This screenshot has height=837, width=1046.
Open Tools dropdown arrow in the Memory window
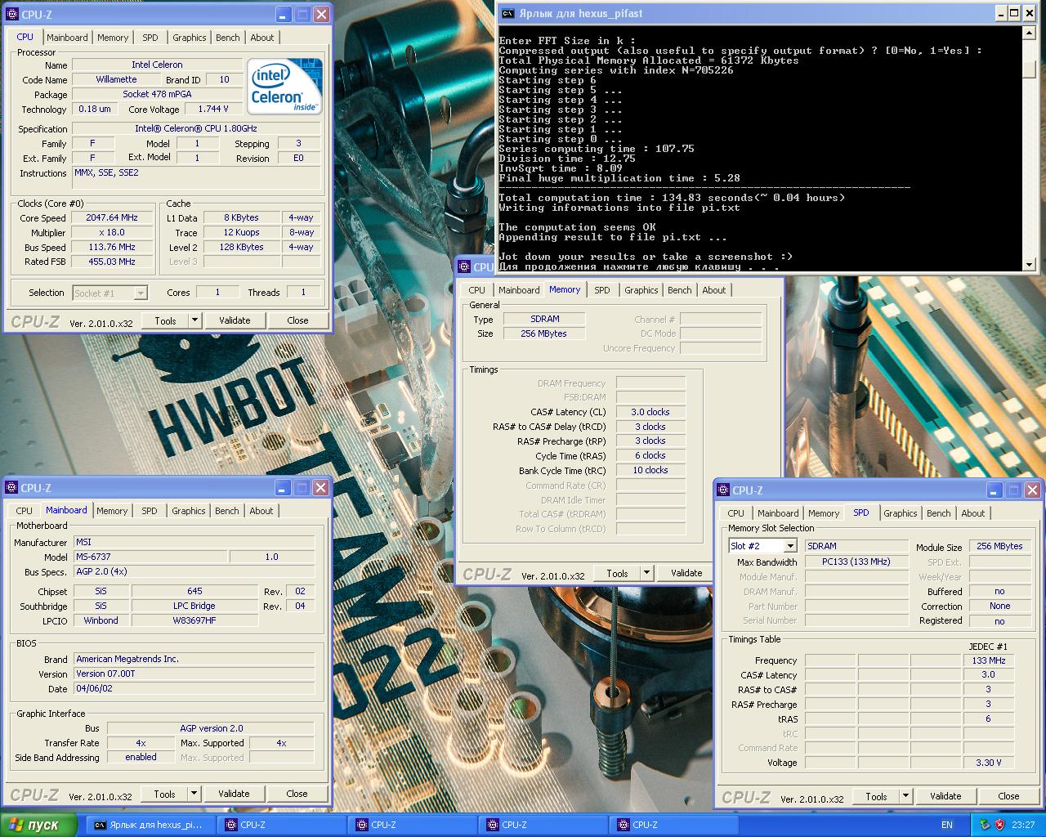[646, 573]
